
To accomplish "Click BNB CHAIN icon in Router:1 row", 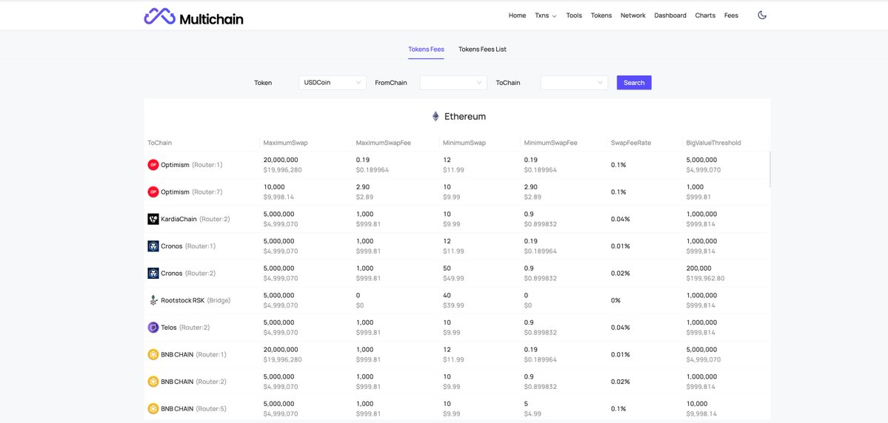I will (153, 354).
